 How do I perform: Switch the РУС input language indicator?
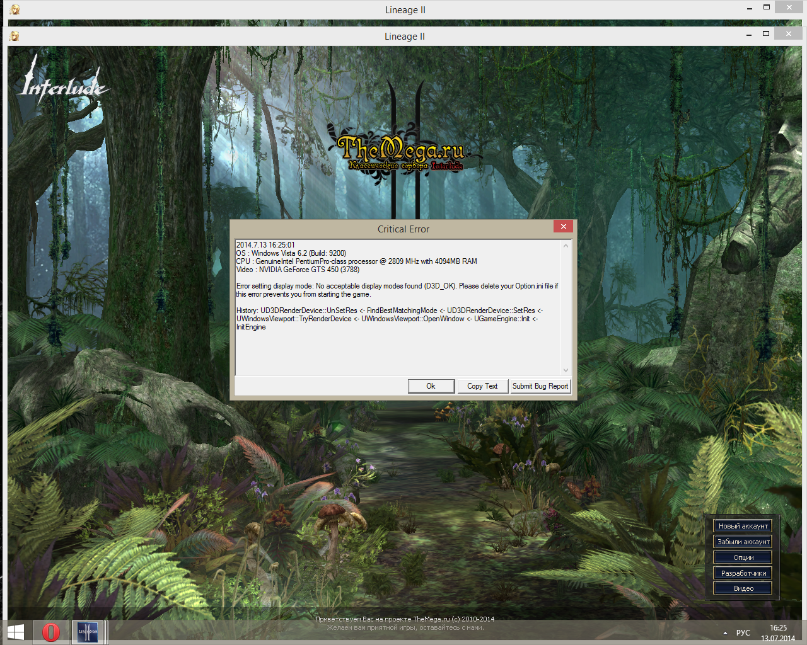(743, 633)
